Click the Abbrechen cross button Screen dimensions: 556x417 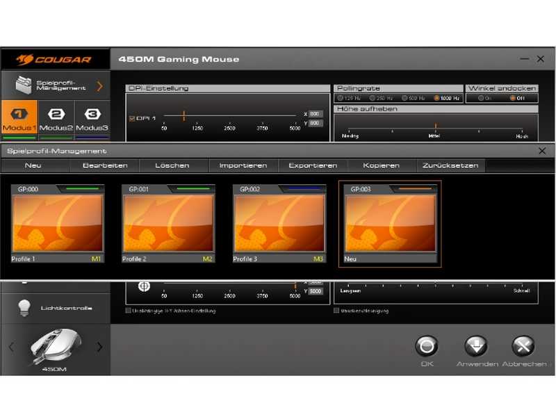[523, 346]
